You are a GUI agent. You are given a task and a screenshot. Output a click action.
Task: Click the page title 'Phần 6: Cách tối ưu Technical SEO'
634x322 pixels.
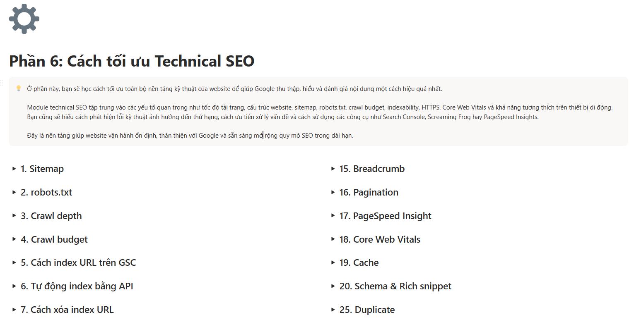132,61
